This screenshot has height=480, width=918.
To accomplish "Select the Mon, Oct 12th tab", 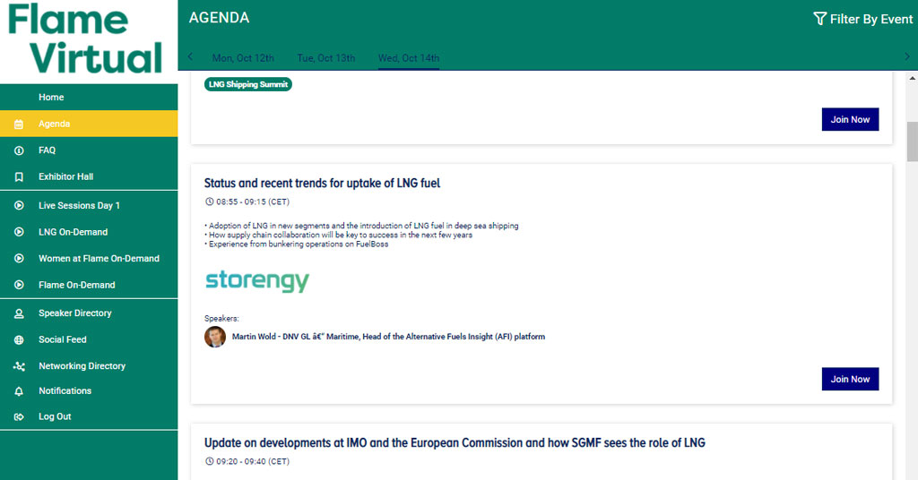I will tap(243, 58).
